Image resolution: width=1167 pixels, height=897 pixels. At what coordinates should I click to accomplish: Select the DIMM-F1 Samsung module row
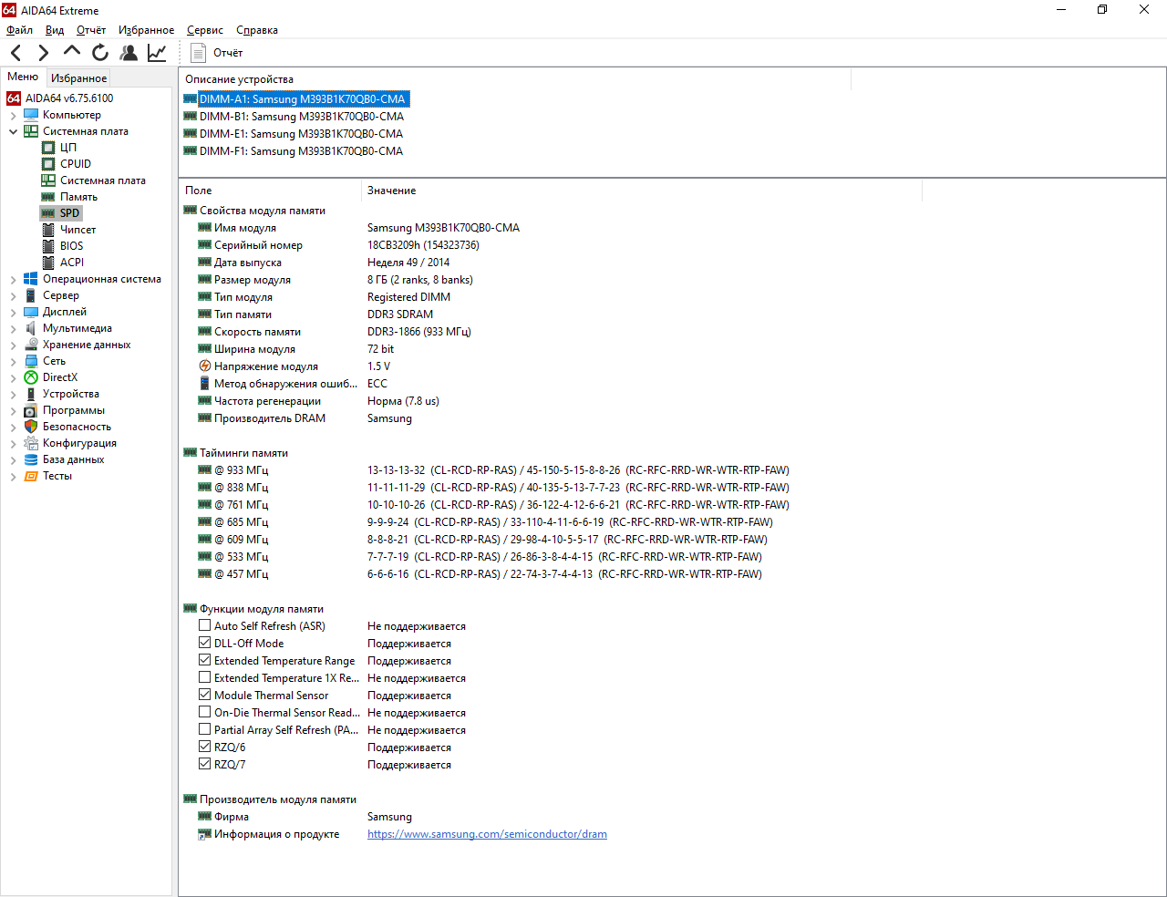coord(301,151)
